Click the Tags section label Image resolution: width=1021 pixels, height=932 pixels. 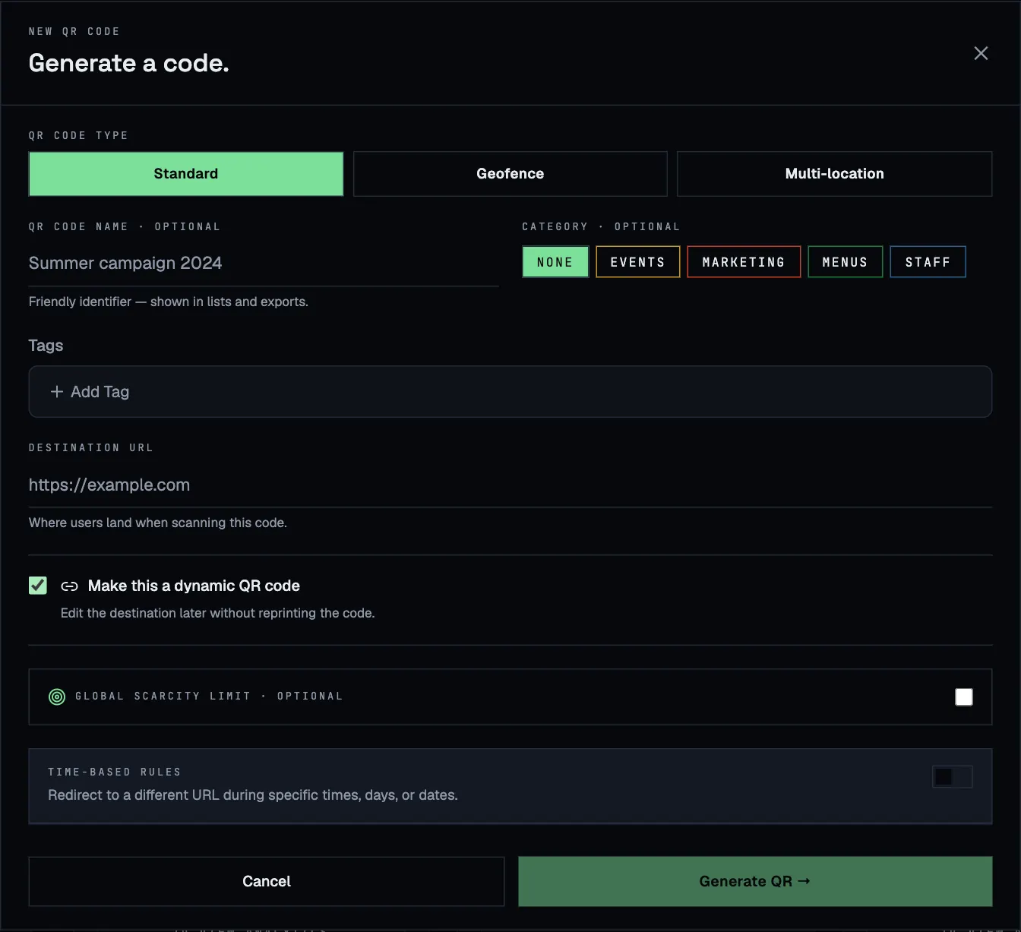click(x=46, y=346)
